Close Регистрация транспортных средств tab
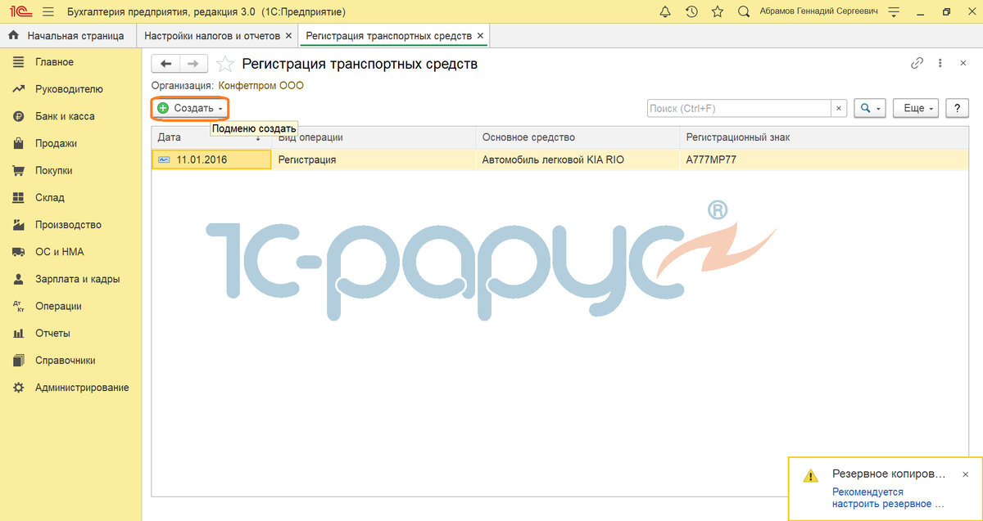This screenshot has width=983, height=521. click(480, 36)
